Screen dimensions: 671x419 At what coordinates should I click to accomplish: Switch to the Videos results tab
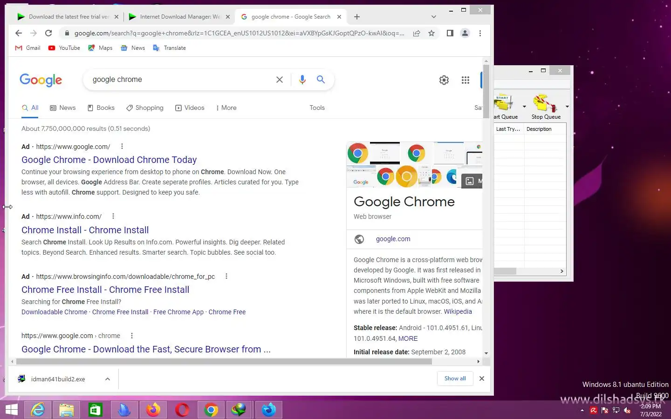pos(190,108)
